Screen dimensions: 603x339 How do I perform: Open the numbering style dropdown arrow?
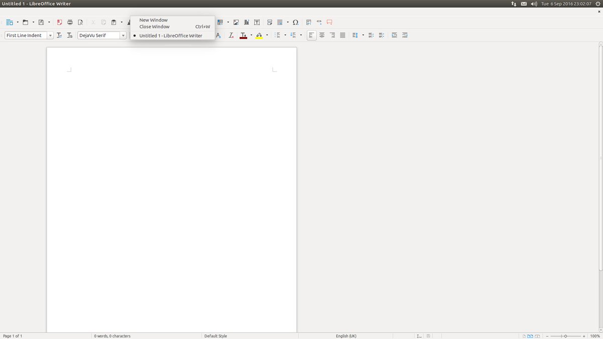(x=300, y=35)
